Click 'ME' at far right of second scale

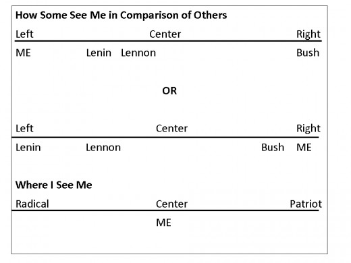click(x=304, y=148)
